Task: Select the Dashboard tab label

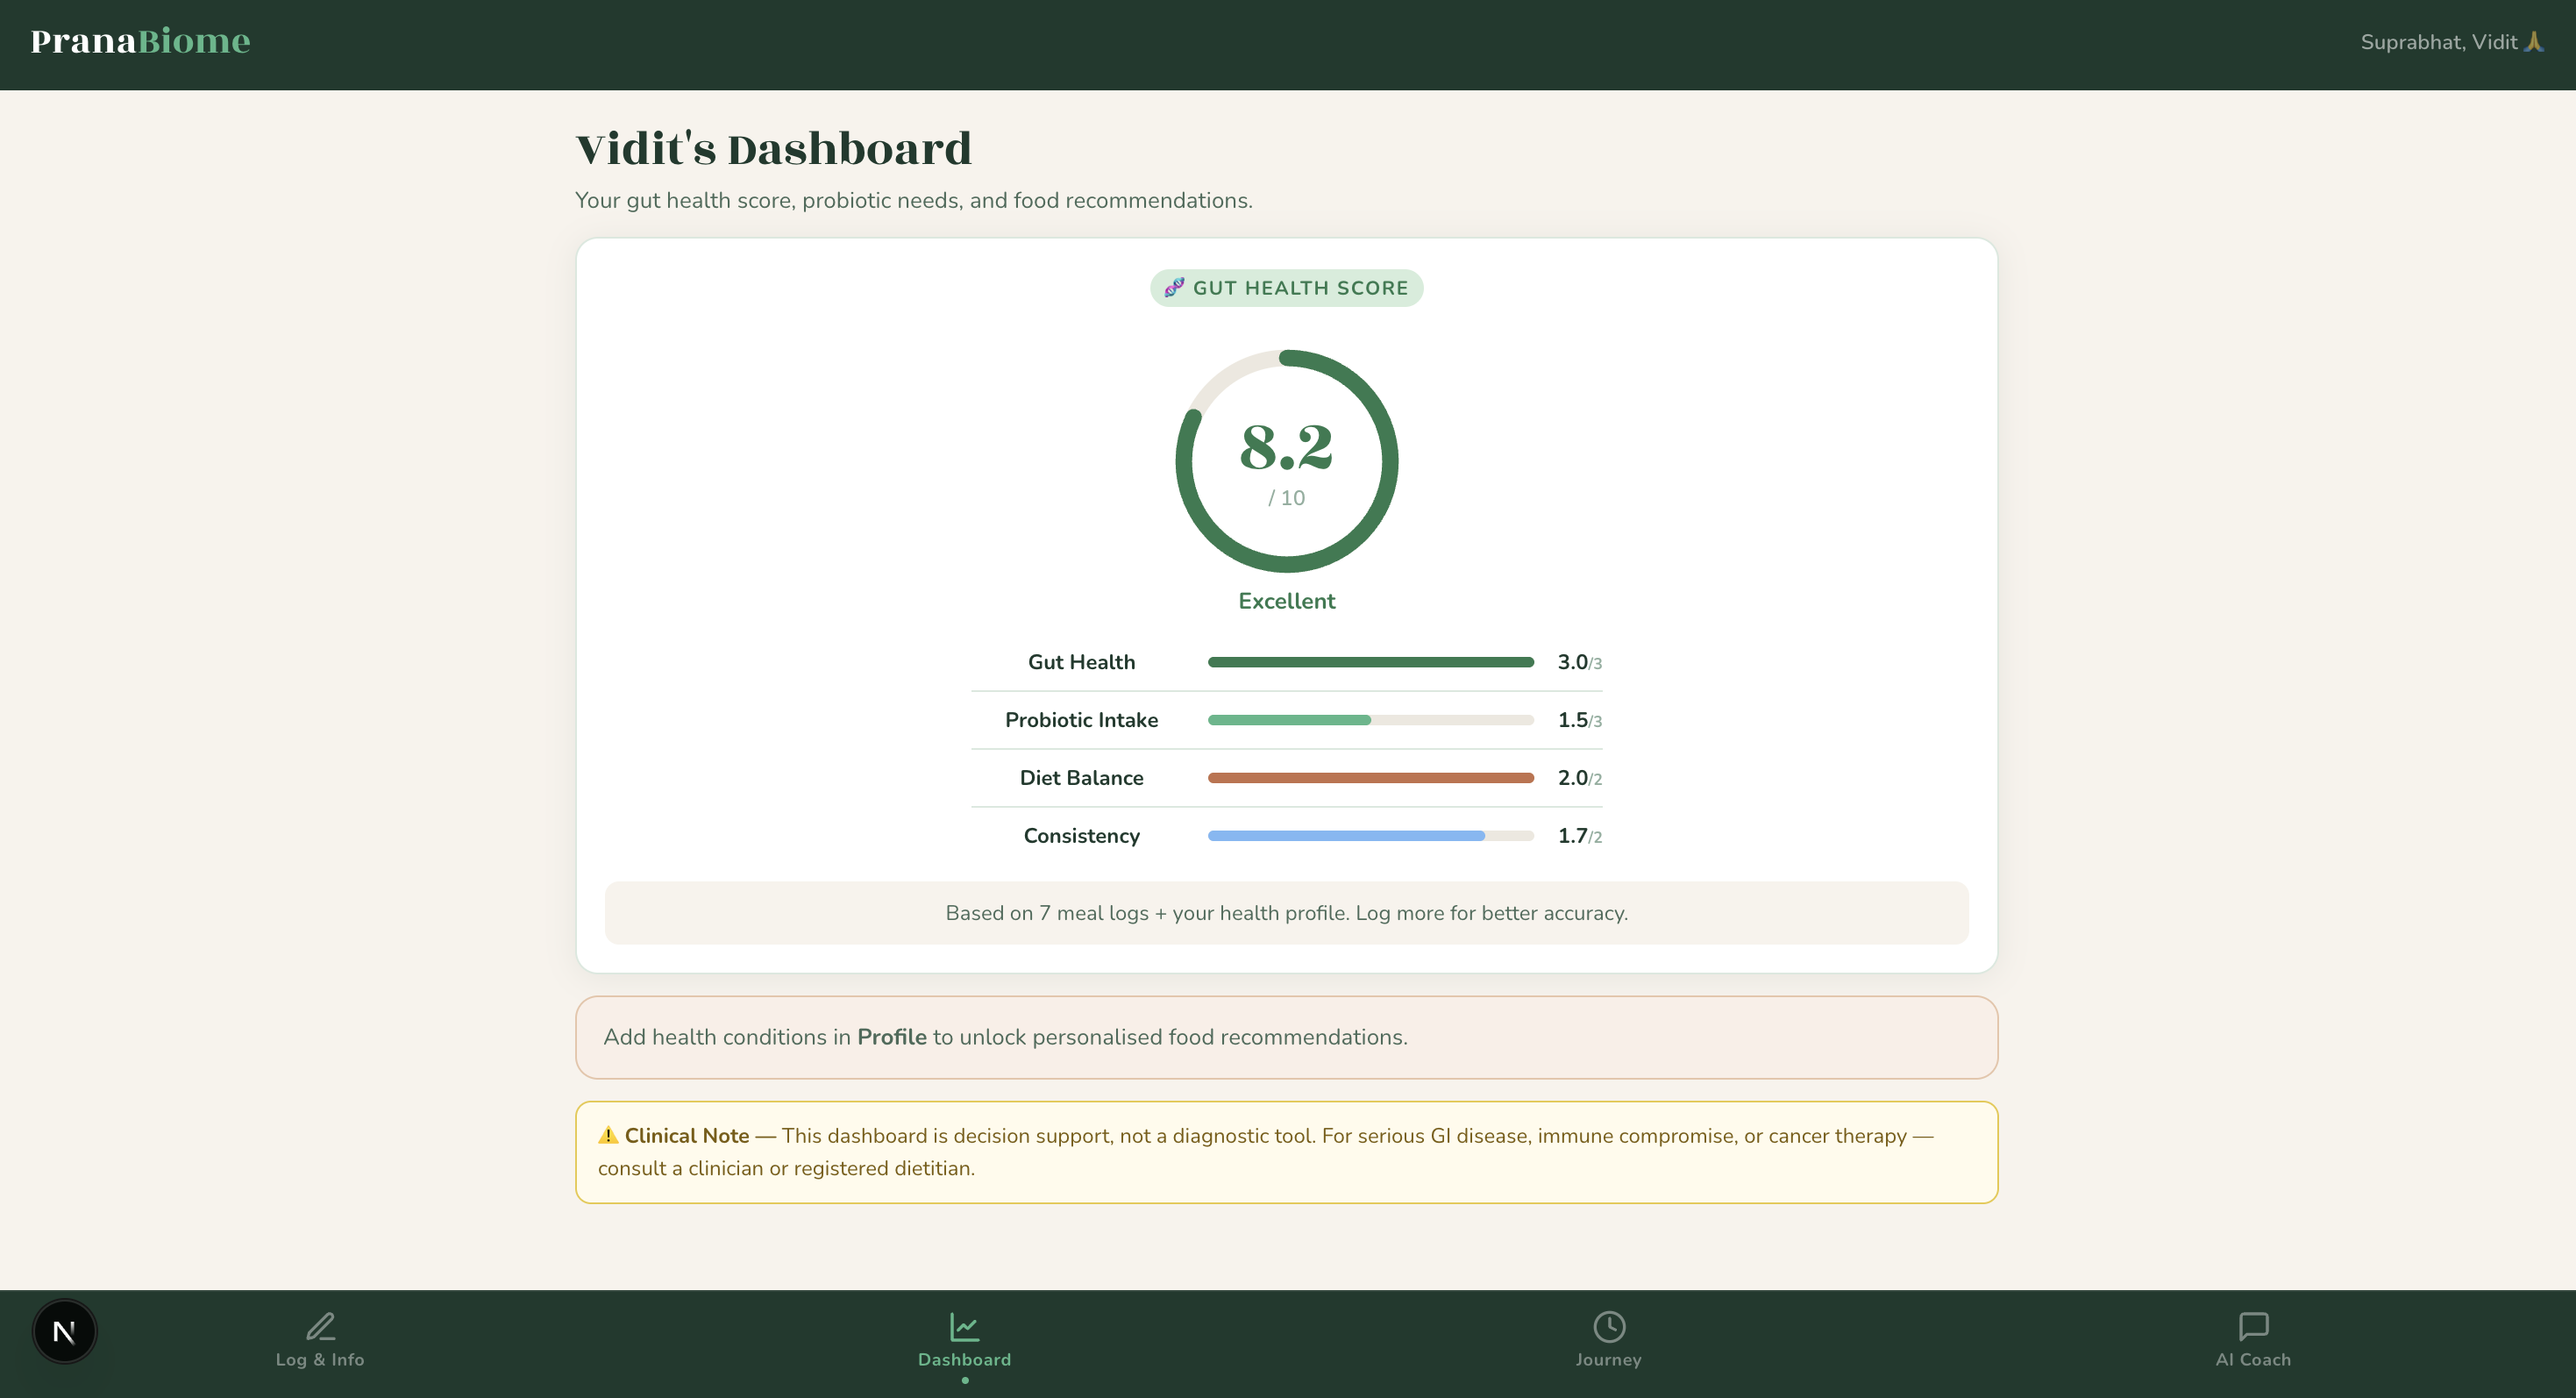Action: [964, 1360]
